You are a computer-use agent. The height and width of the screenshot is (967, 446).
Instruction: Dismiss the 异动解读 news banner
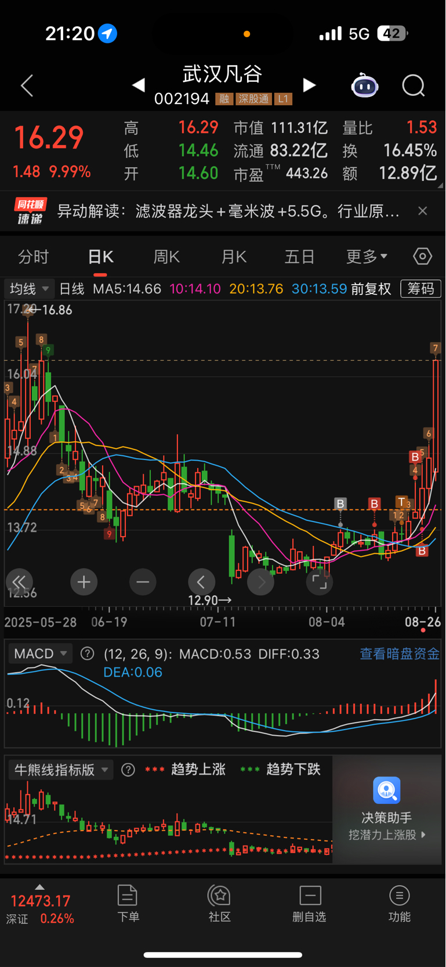(423, 211)
